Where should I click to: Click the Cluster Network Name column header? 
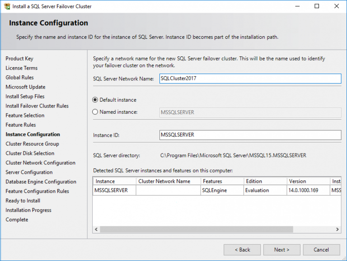tap(168, 181)
